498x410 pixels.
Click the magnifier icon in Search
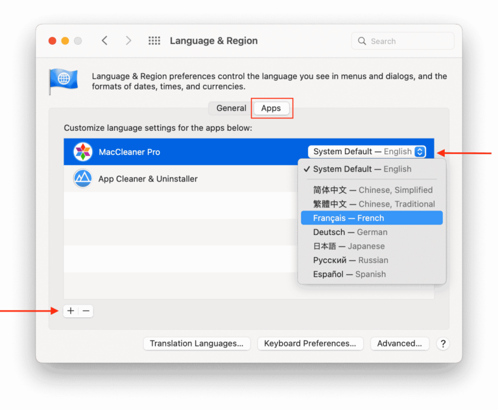(x=362, y=41)
